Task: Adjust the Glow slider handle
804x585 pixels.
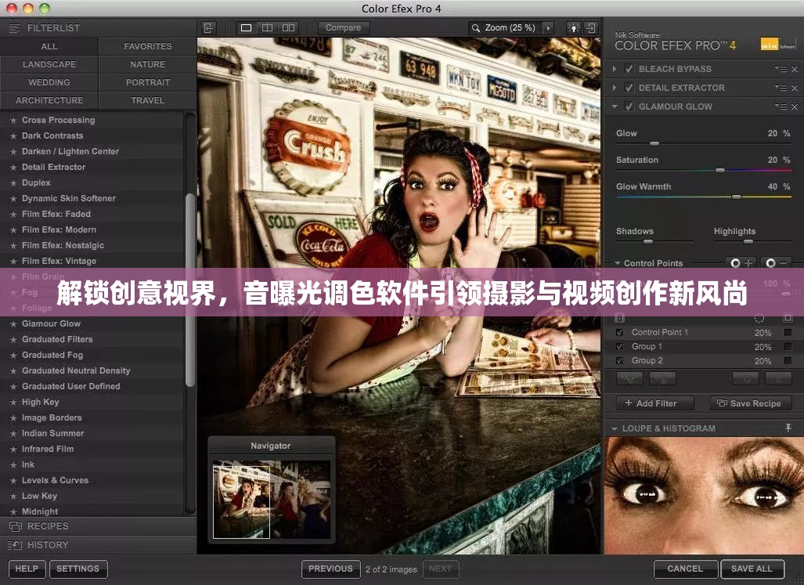Action: click(x=654, y=143)
